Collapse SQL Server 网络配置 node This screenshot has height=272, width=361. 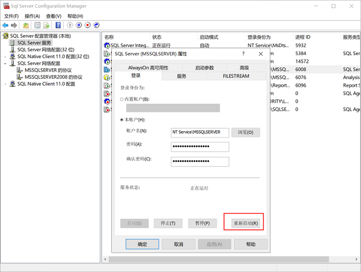click(x=5, y=63)
